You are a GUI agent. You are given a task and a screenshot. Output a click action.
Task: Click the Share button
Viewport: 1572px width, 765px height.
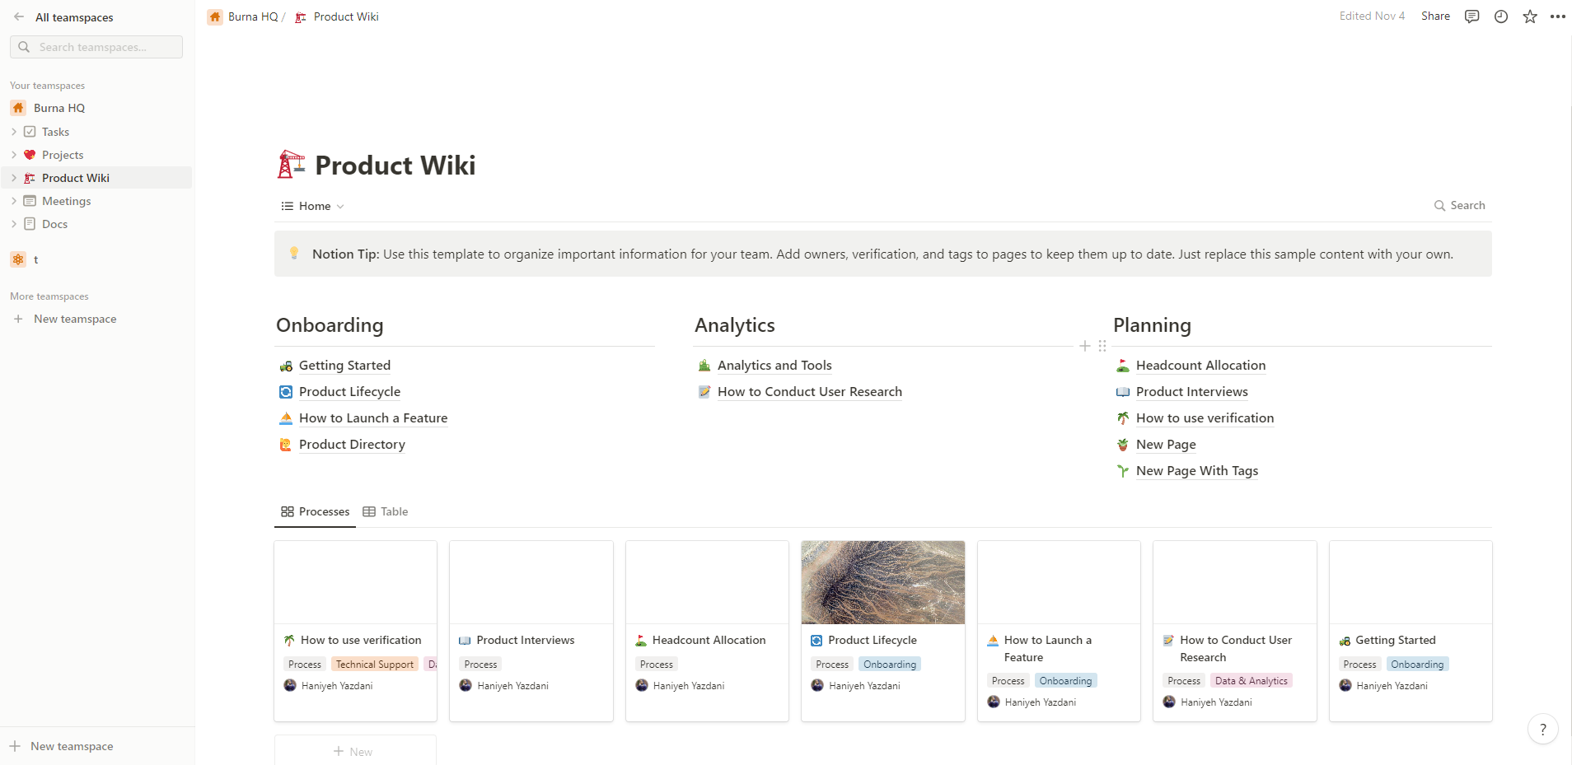(1435, 16)
